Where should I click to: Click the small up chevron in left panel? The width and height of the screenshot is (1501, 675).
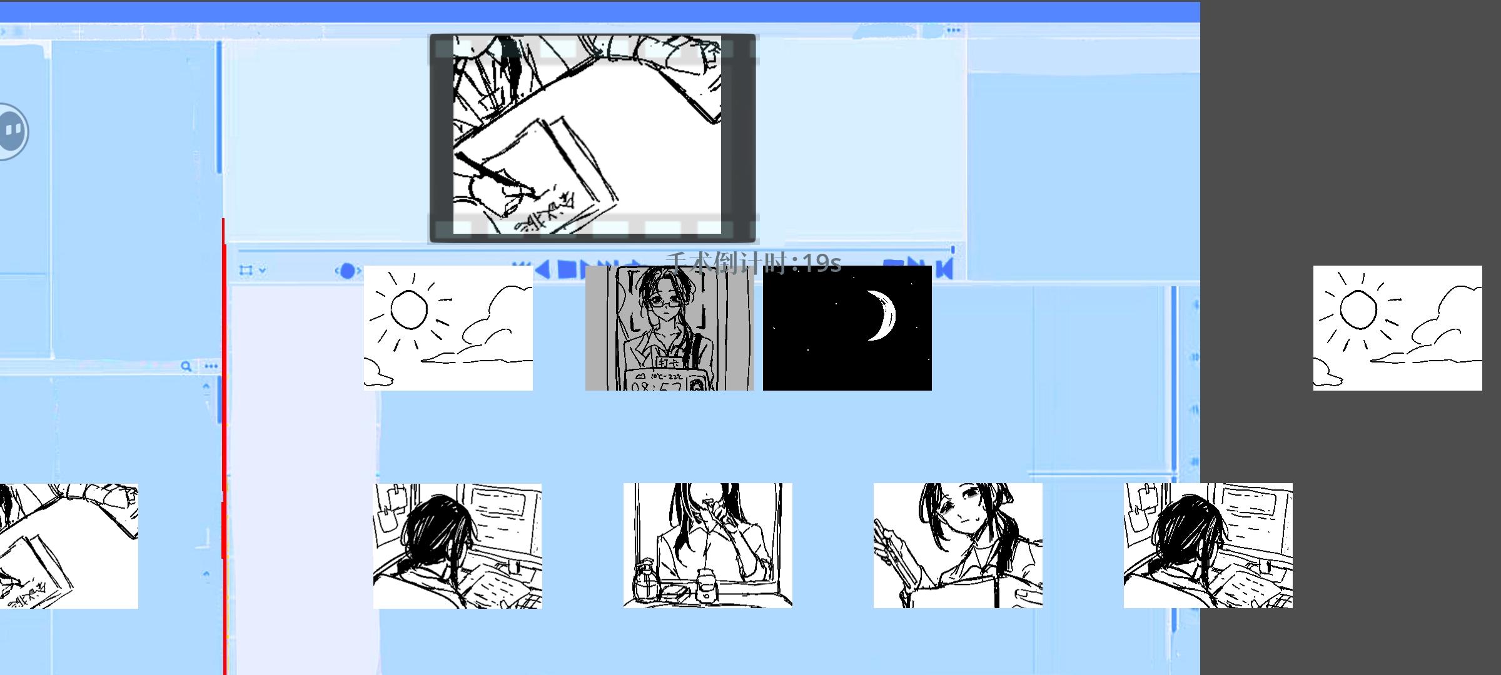pyautogui.click(x=206, y=386)
